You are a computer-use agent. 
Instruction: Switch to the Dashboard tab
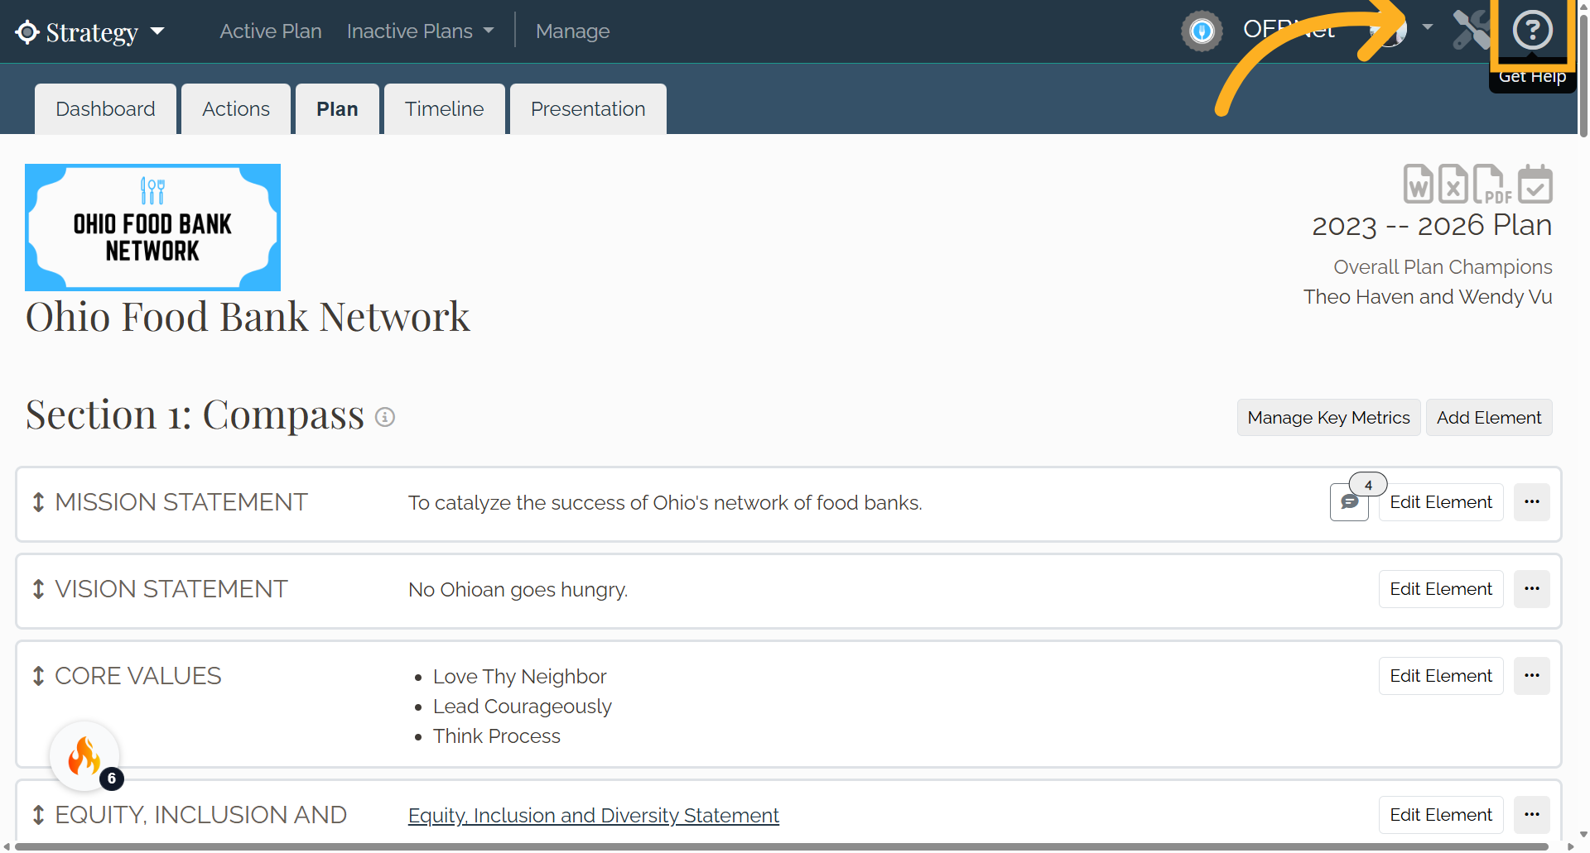(x=105, y=109)
